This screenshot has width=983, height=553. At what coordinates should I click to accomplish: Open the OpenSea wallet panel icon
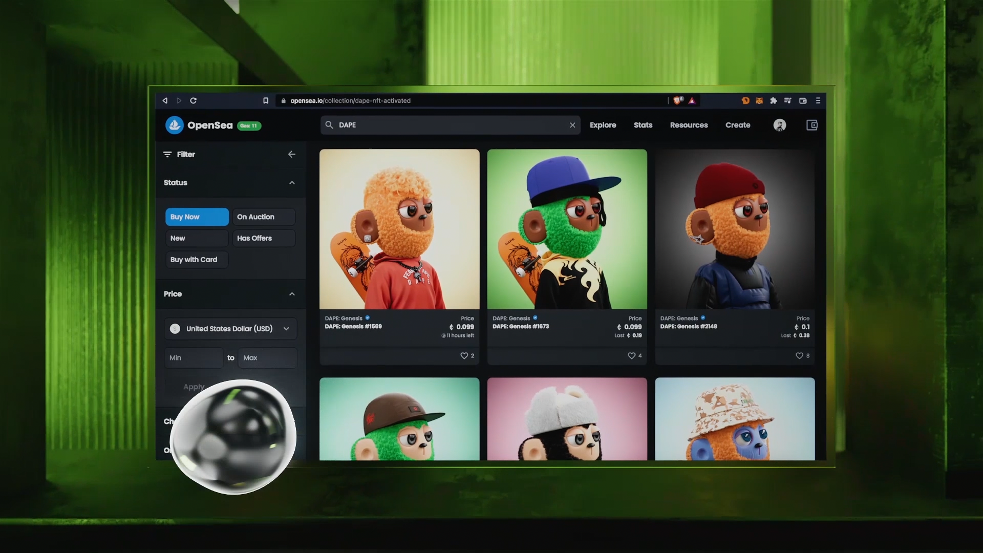point(812,125)
